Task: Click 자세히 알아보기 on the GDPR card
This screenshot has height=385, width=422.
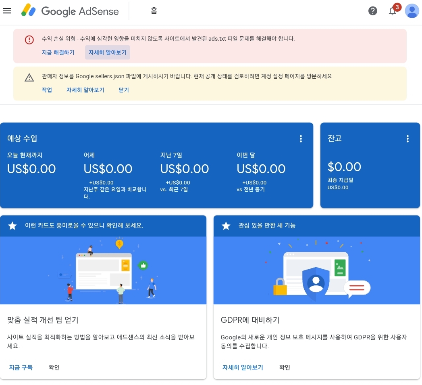Action: tap(243, 367)
